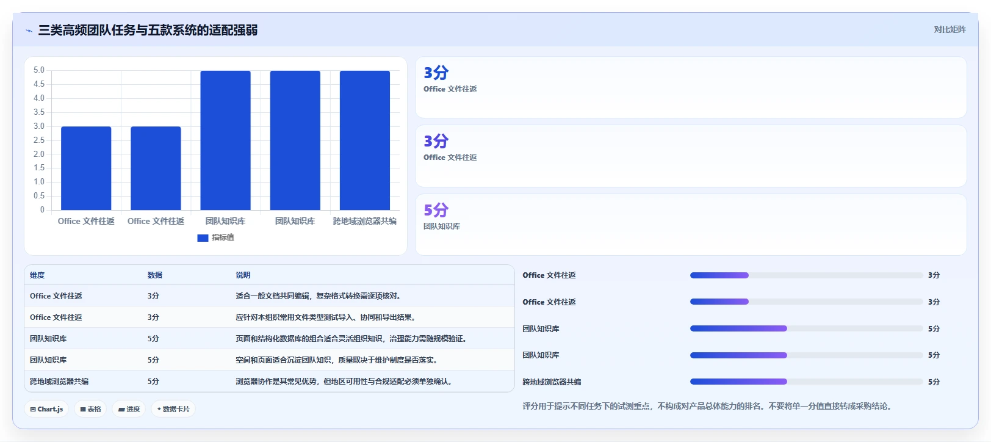
Task: Click the Chart.js tag below the table
Action: (46, 409)
